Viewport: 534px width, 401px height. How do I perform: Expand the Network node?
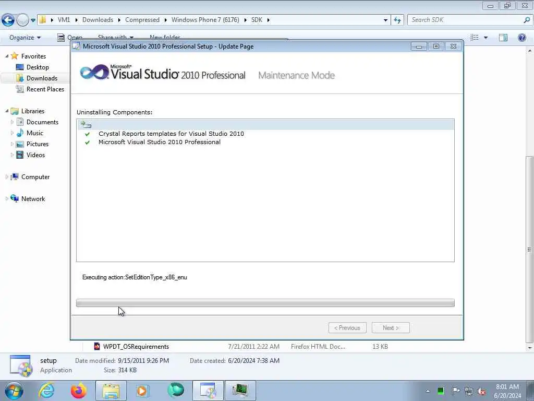tap(7, 198)
